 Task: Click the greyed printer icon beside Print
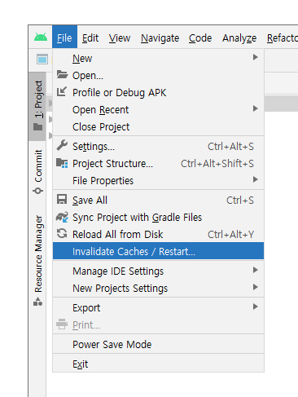62,324
